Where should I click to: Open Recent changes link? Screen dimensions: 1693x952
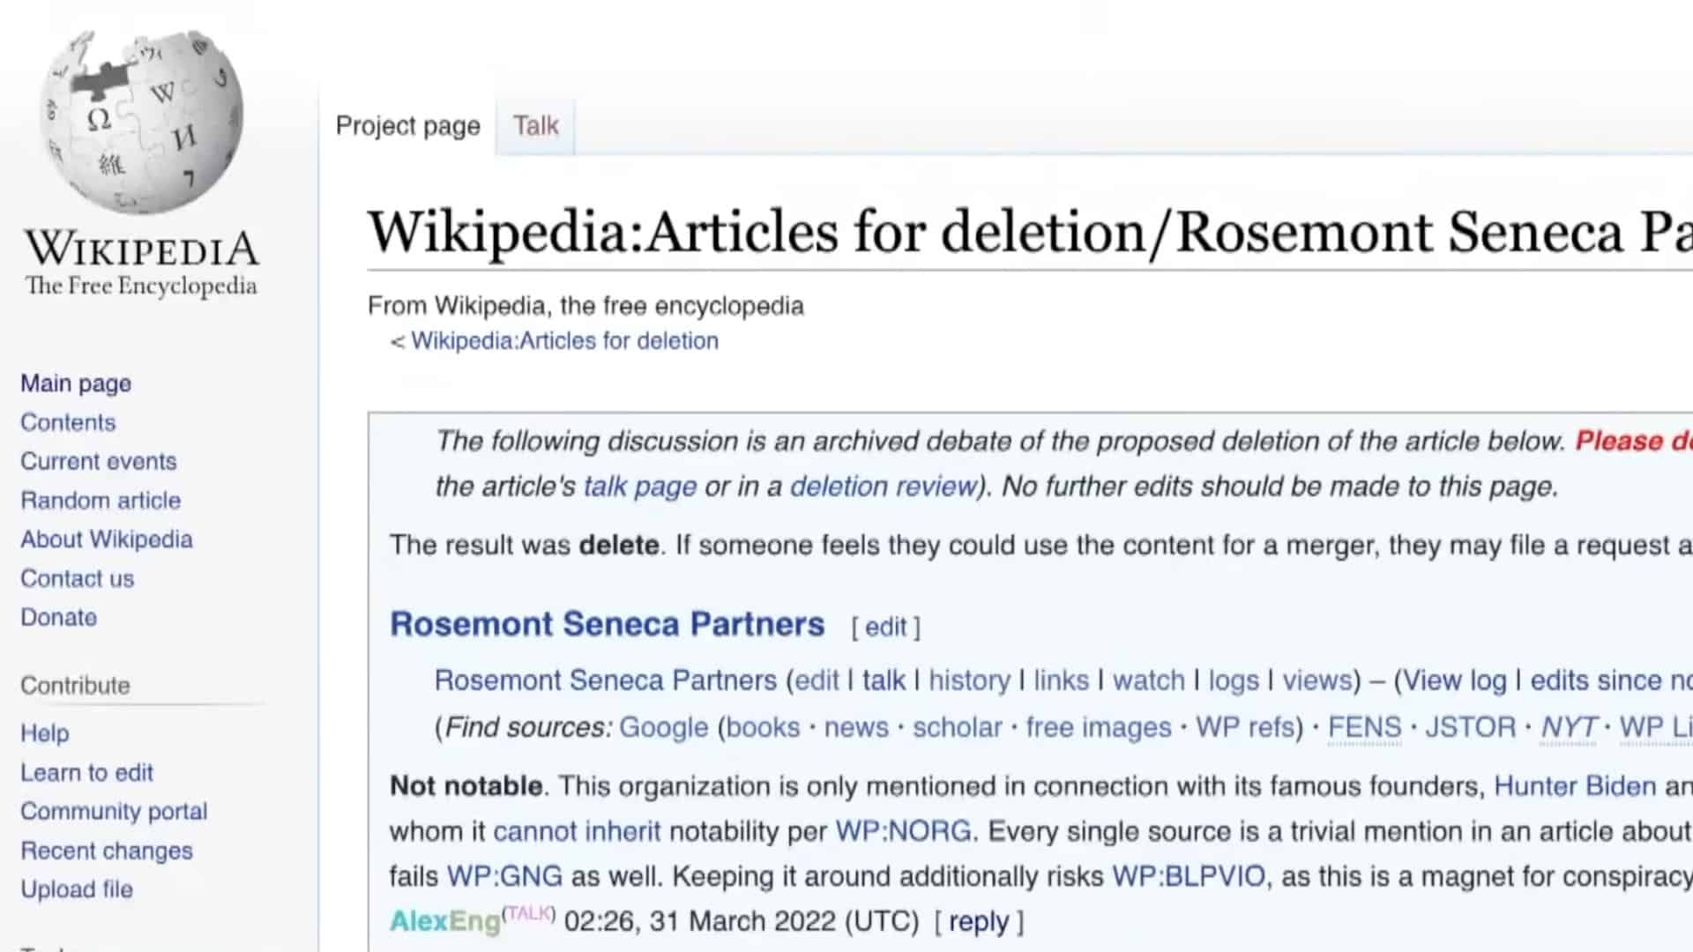[107, 851]
